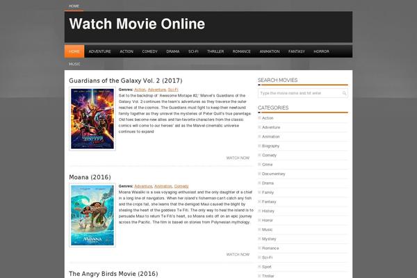
Task: Click the Watch Movie Online site title
Action: 137,24
